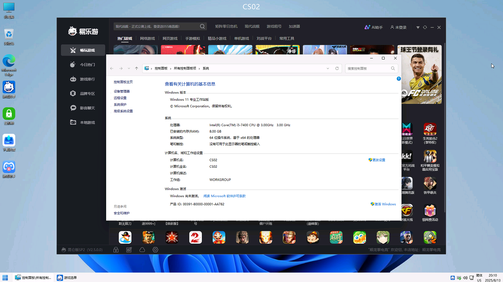The width and height of the screenshot is (503, 282).
Task: Launch the Plants vs Zombies 2 icon
Action: click(430, 237)
